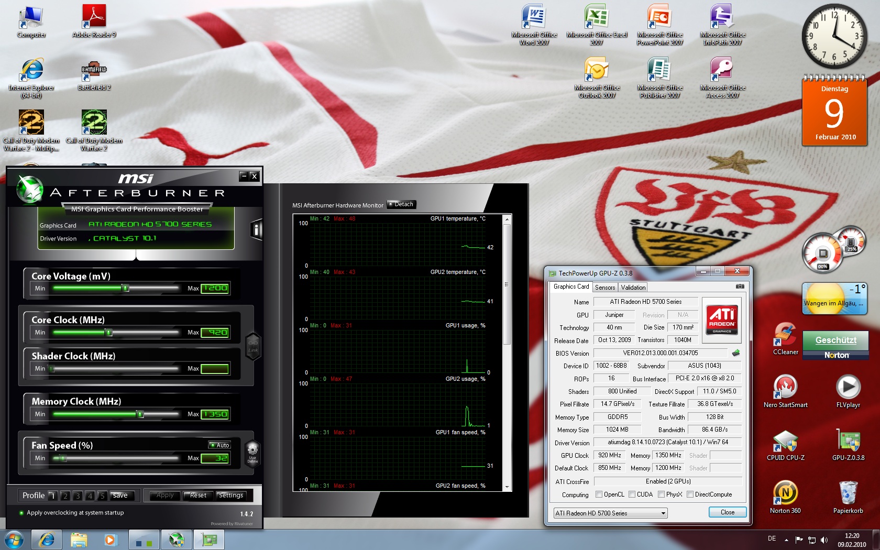Screen dimensions: 880x550
Task: Click the GPU-Z camera screenshot icon
Action: pyautogui.click(x=740, y=287)
